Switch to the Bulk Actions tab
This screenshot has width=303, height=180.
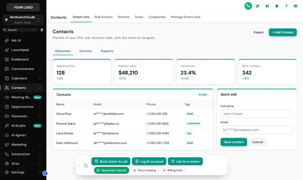[x=103, y=17]
